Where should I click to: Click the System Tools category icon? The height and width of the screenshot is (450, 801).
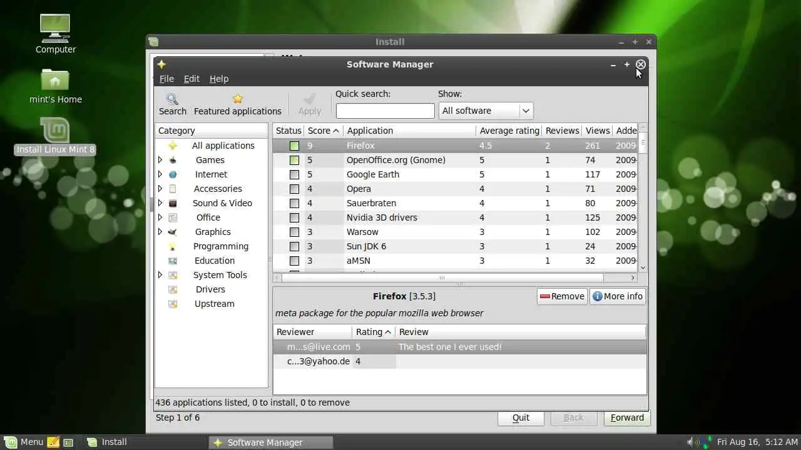click(173, 275)
